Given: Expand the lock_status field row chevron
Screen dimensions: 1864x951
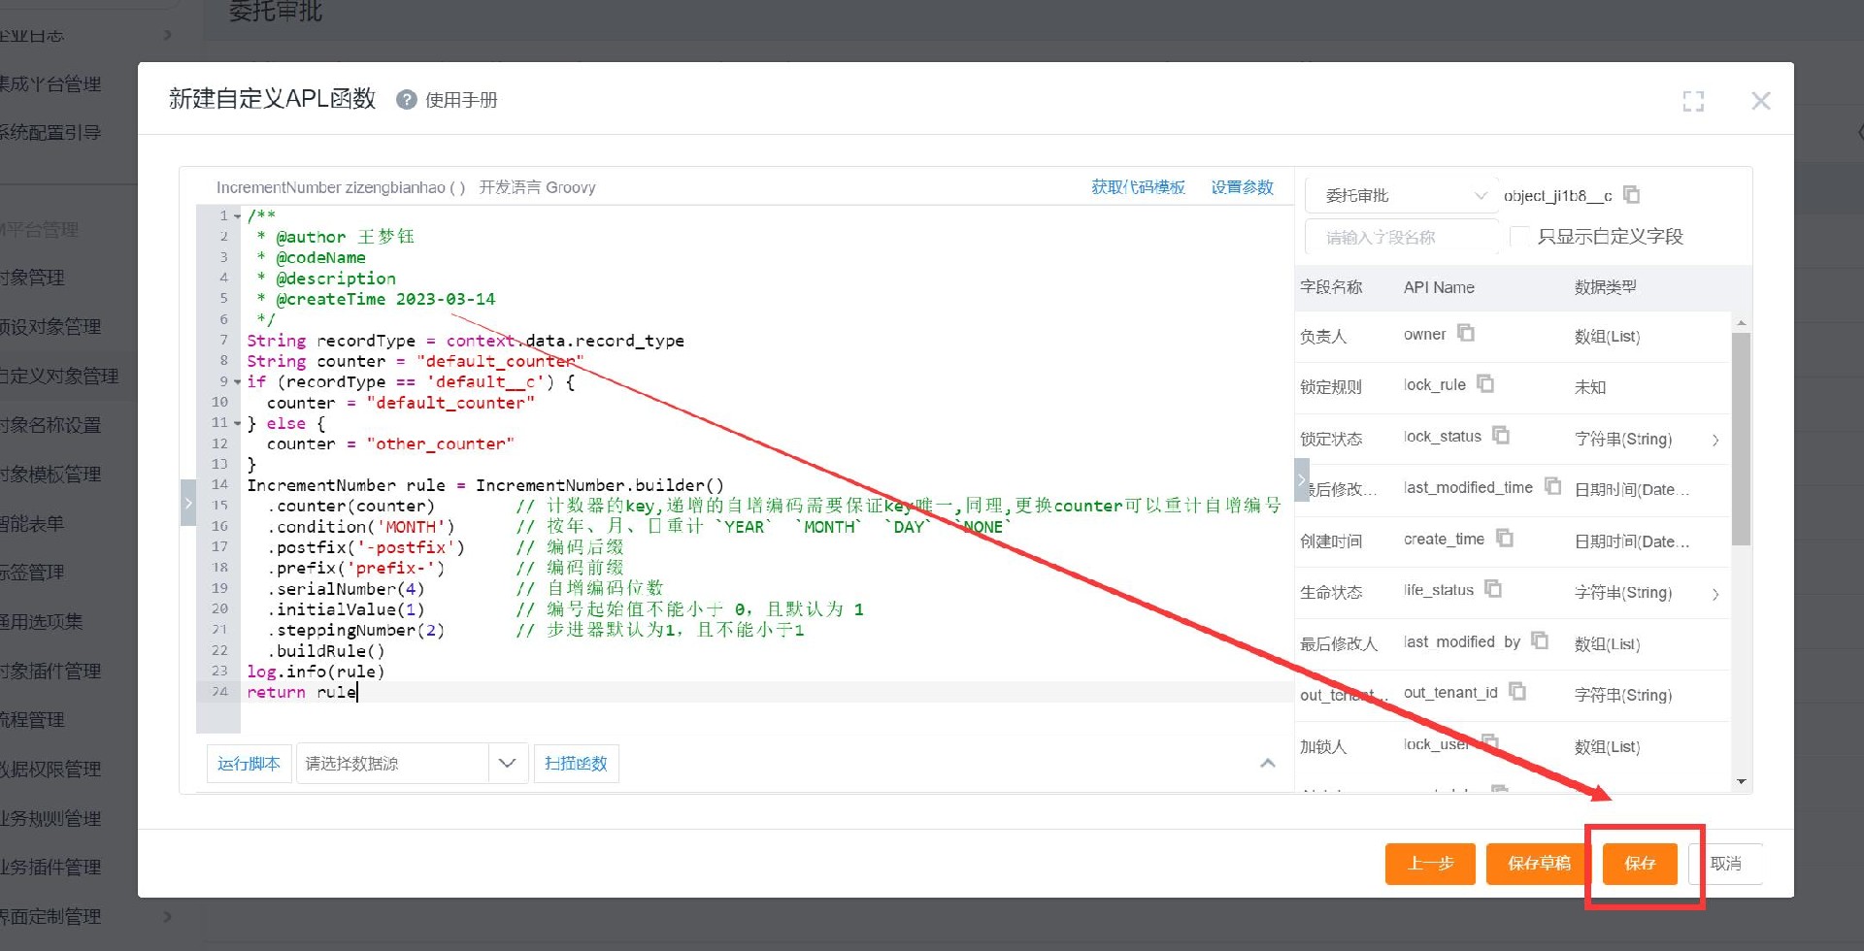Looking at the screenshot, I should tap(1715, 440).
